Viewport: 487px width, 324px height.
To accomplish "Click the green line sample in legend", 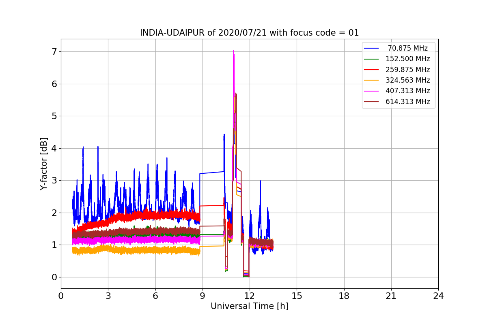I will tap(372, 59).
